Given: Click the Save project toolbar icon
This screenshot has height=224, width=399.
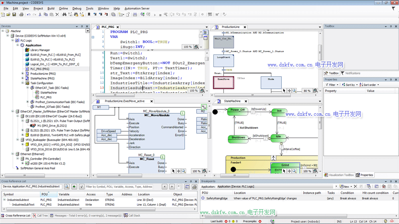Looking at the screenshot, I should 14,15.
